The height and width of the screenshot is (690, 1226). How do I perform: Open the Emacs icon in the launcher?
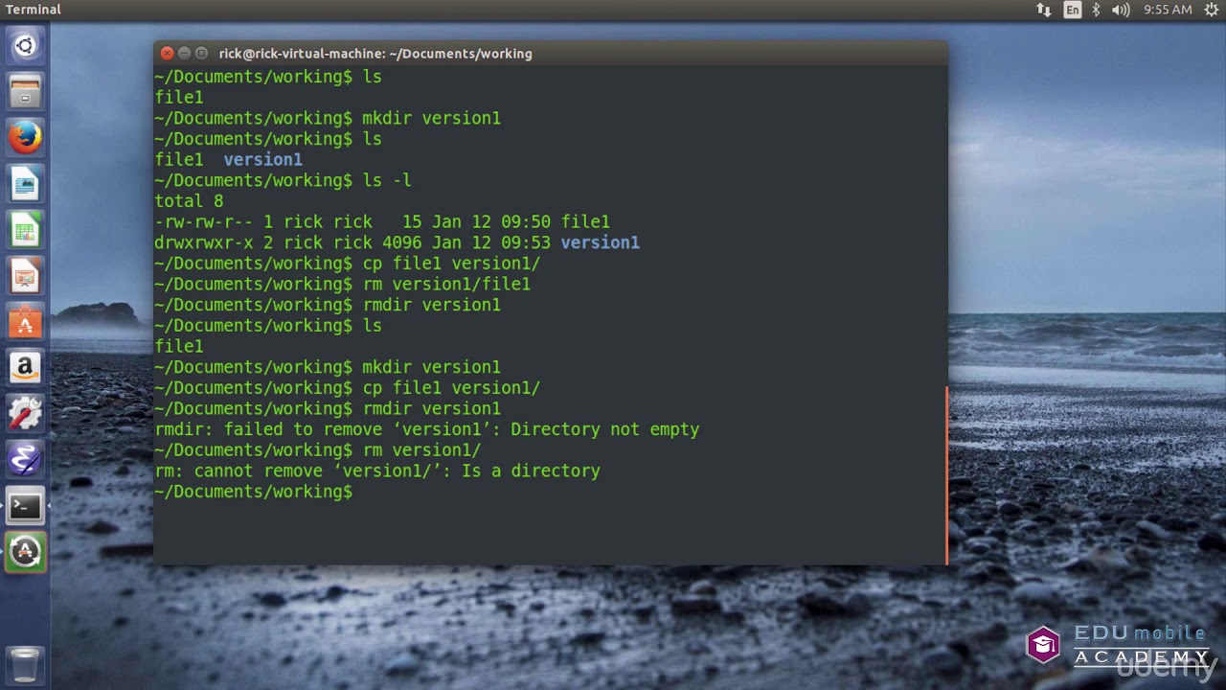[25, 459]
